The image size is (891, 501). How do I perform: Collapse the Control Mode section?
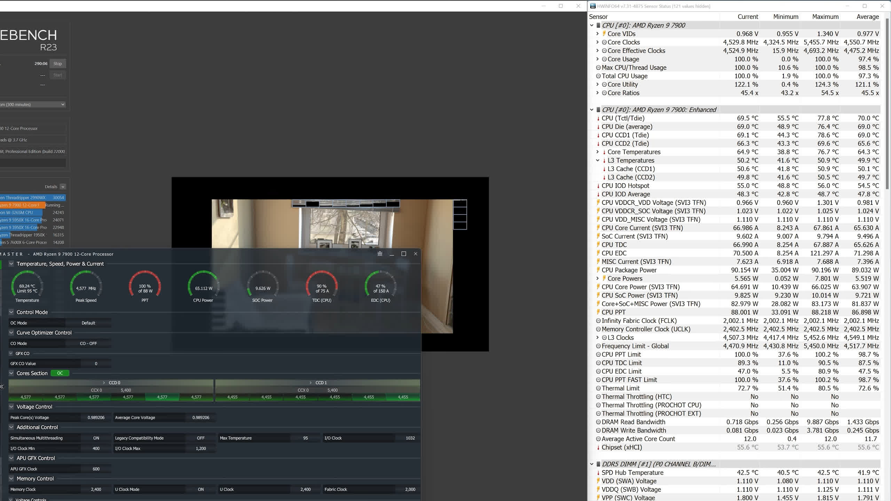(x=11, y=312)
